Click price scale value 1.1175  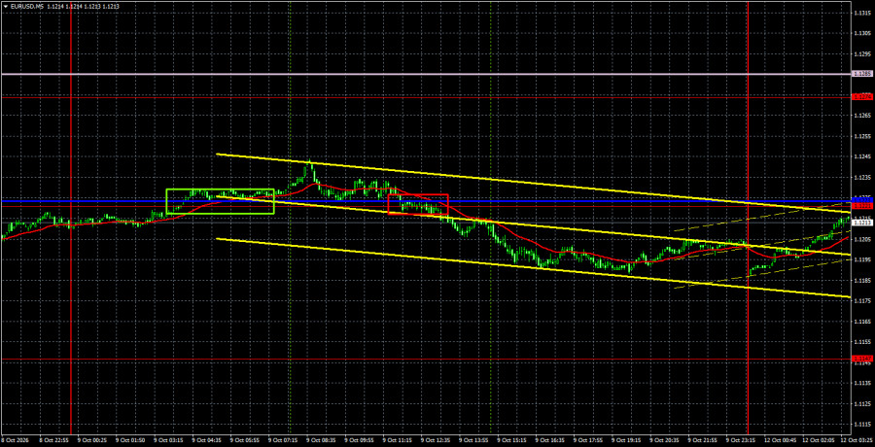(x=862, y=301)
